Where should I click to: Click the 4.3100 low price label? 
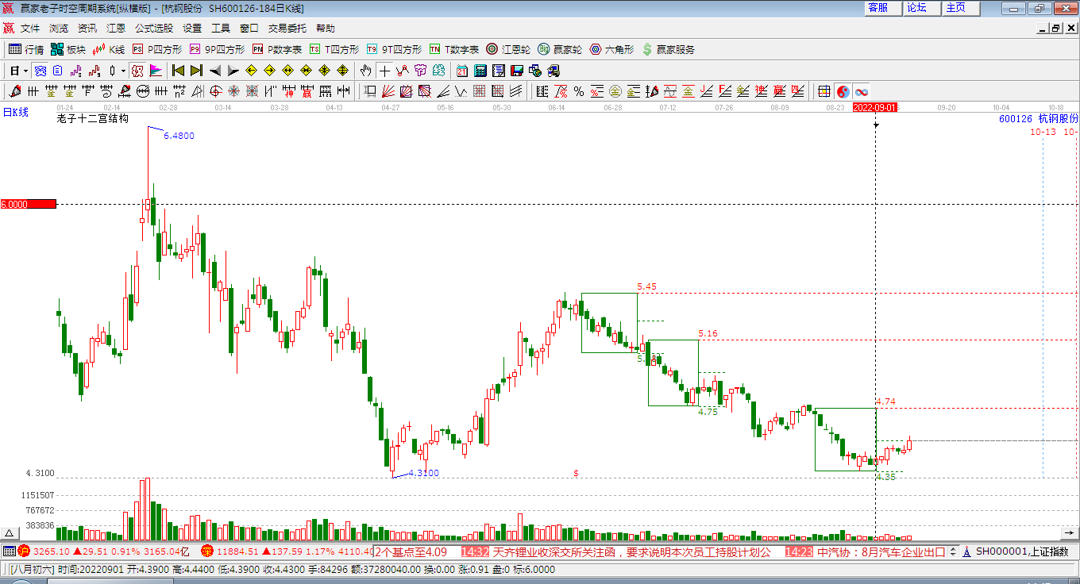[423, 473]
